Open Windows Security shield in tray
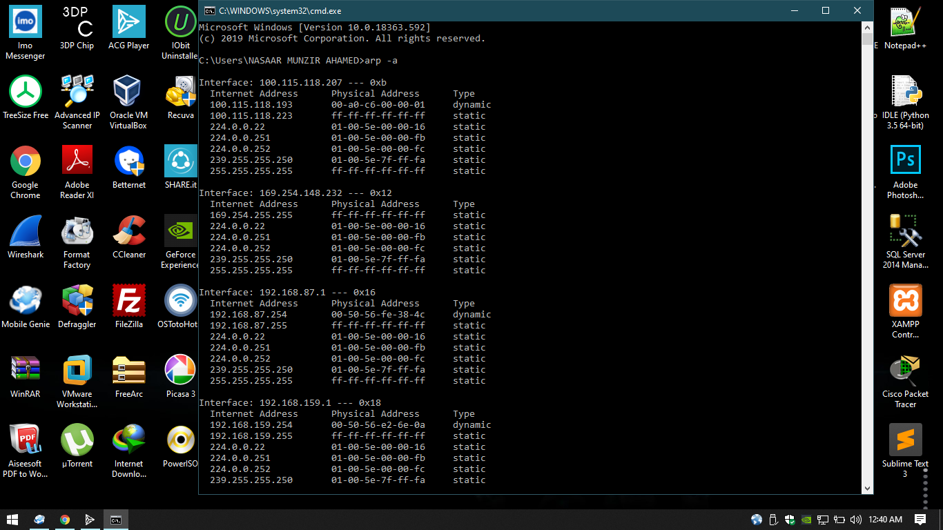Viewport: 943px width, 530px height. [x=789, y=520]
